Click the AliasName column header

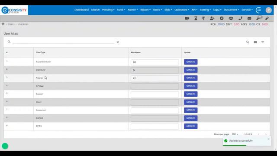pyautogui.click(x=135, y=52)
